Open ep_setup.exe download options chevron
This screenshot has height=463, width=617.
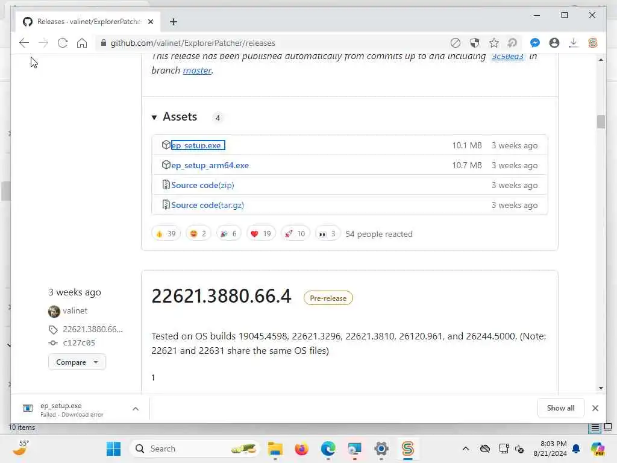pos(136,409)
